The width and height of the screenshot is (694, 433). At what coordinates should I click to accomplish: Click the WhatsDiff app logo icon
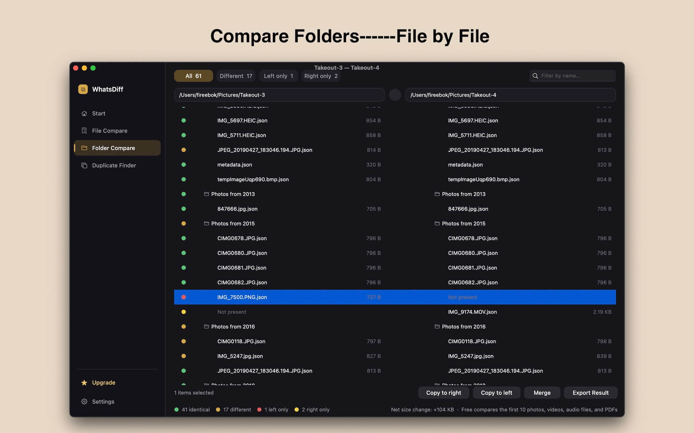coord(83,89)
